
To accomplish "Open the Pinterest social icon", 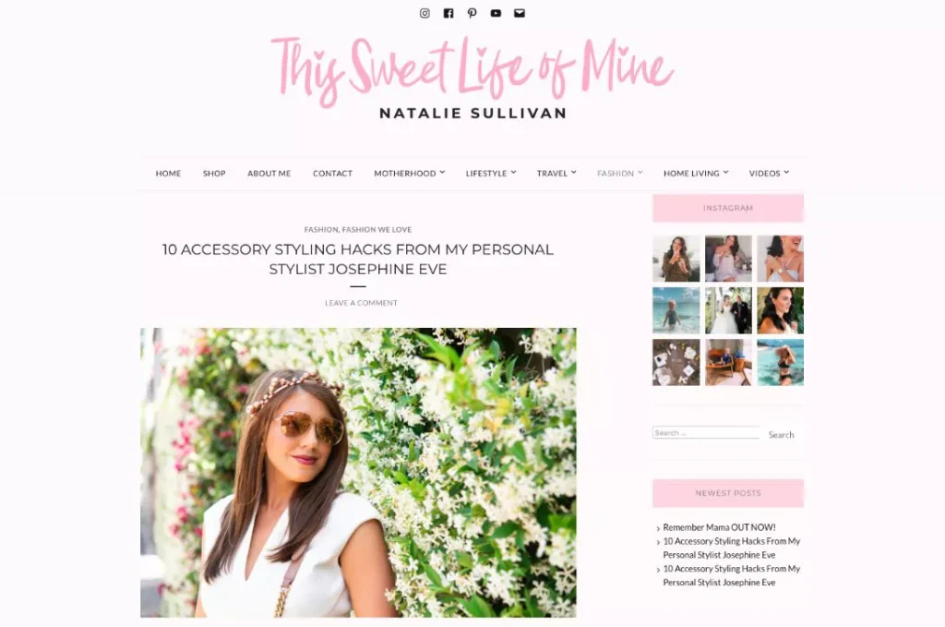I will (x=472, y=13).
